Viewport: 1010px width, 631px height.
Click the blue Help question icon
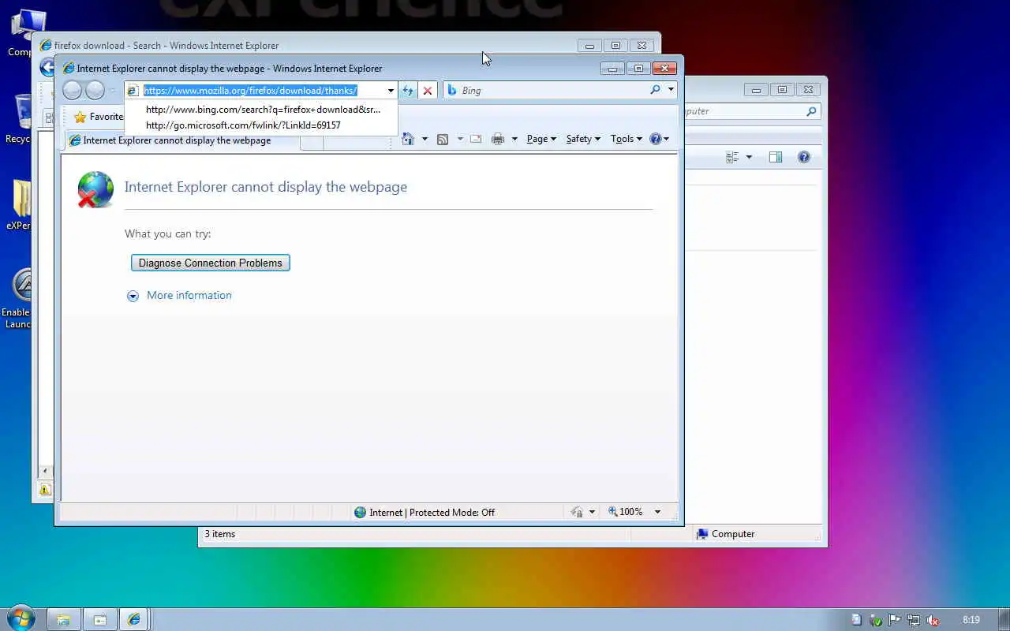click(x=656, y=139)
